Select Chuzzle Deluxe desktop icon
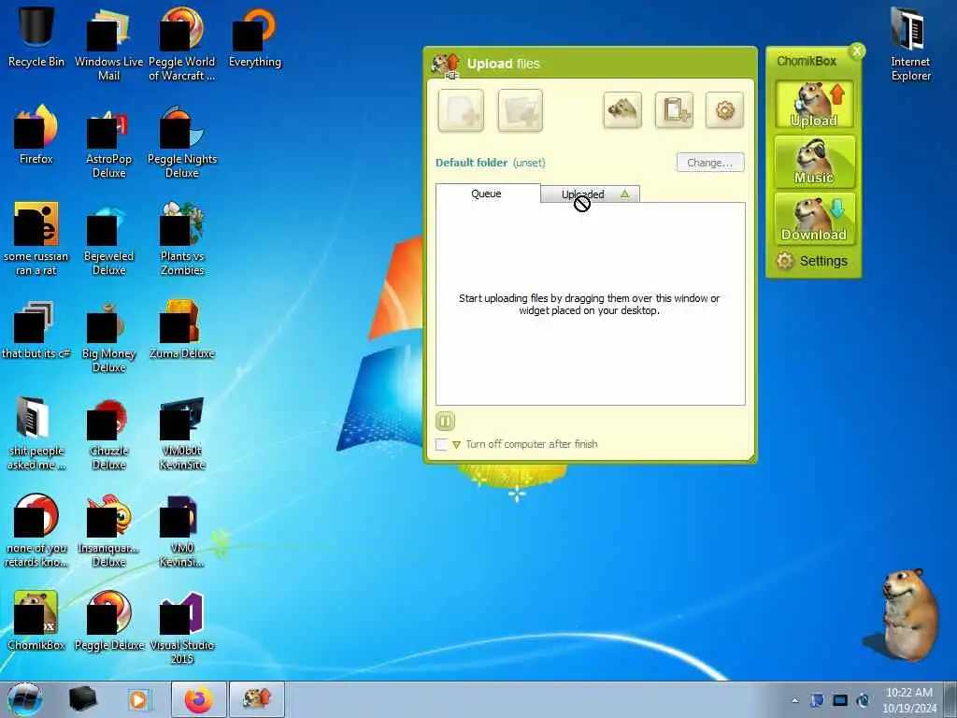Viewport: 957px width, 718px height. [x=108, y=434]
